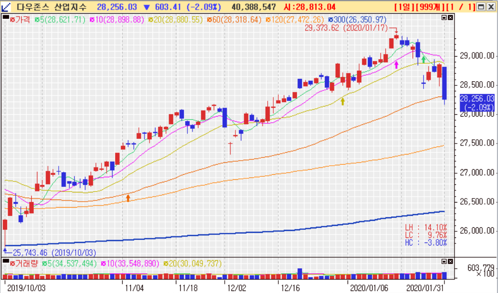This screenshot has height=293, width=498.
Task: Click the blue down-triangle change indicator
Action: pyautogui.click(x=146, y=7)
